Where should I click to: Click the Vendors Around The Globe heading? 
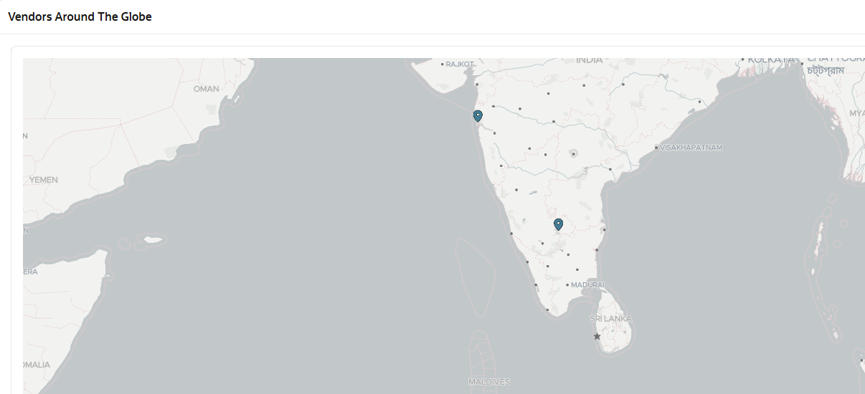80,16
